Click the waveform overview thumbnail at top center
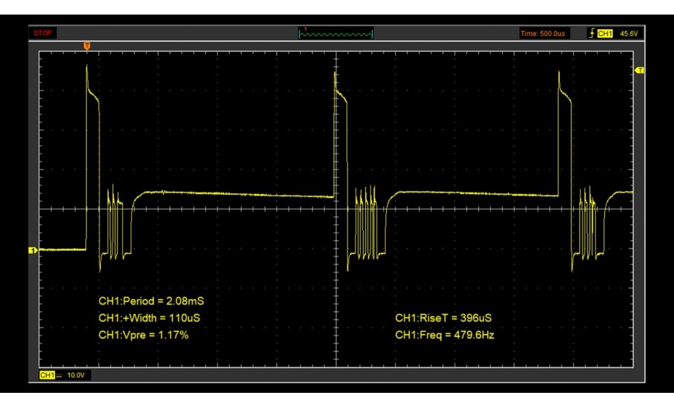 [336, 34]
